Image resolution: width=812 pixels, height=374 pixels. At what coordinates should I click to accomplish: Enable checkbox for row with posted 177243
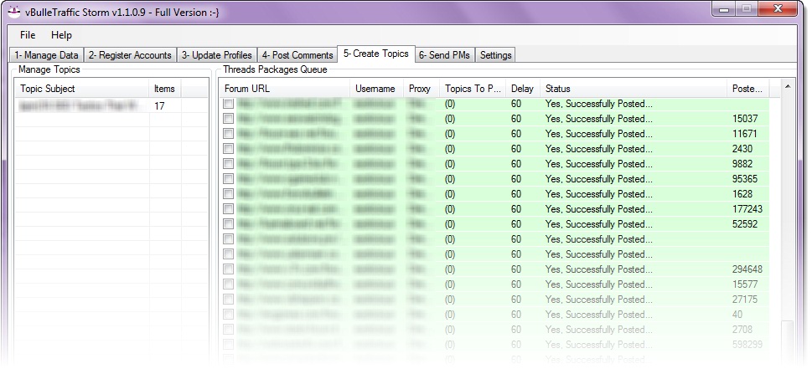pos(229,209)
